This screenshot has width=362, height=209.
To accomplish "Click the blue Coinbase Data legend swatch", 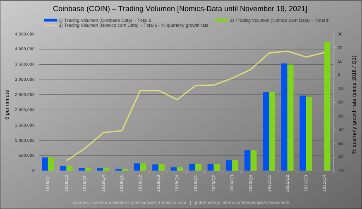I will (50, 20).
